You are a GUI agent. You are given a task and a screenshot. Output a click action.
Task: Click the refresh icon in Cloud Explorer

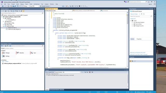tap(144, 14)
